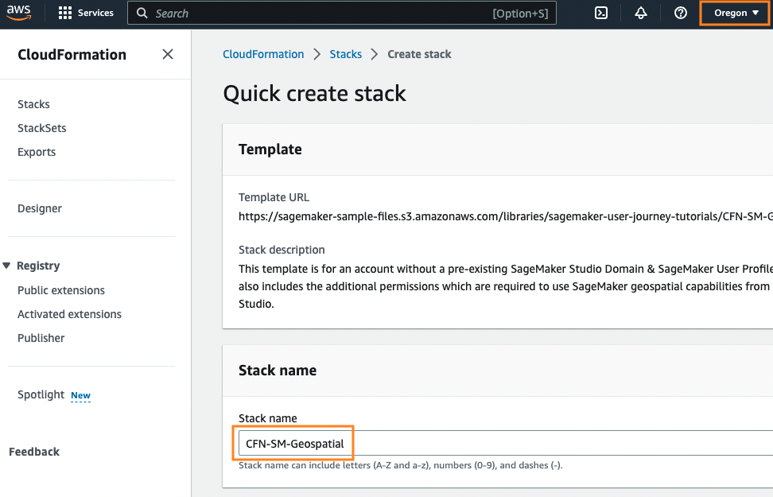773x497 pixels.
Task: Click CloudFormation breadcrumb link
Action: pyautogui.click(x=263, y=54)
